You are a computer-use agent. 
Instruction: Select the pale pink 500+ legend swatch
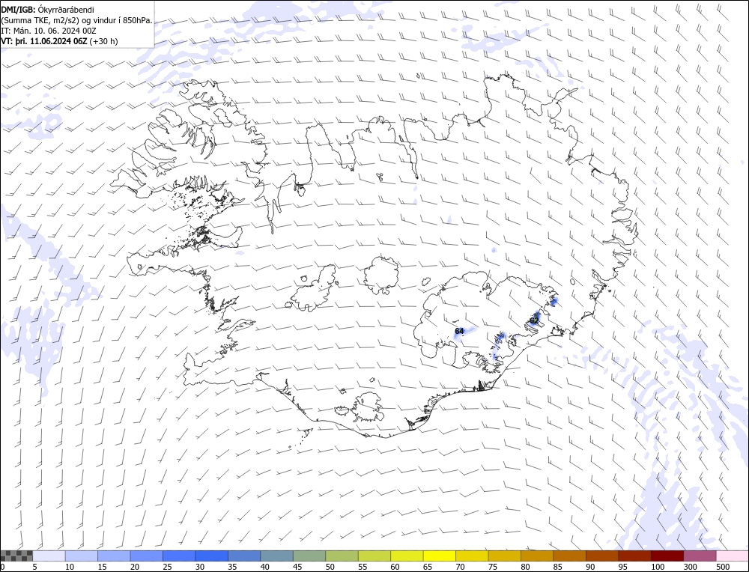click(x=731, y=556)
